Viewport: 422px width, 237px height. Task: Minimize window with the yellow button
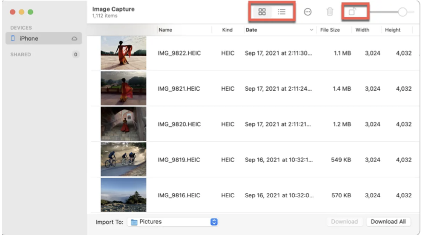tap(21, 12)
